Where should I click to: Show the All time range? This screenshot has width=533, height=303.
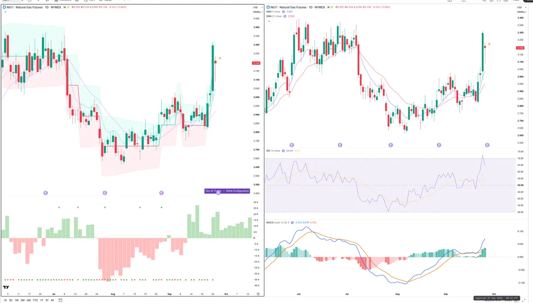pyautogui.click(x=52, y=300)
